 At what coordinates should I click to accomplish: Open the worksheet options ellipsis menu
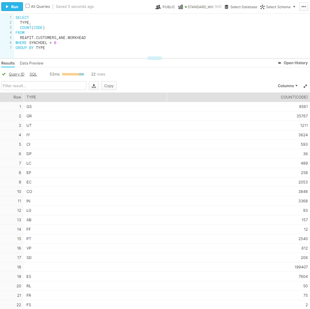tap(303, 7)
